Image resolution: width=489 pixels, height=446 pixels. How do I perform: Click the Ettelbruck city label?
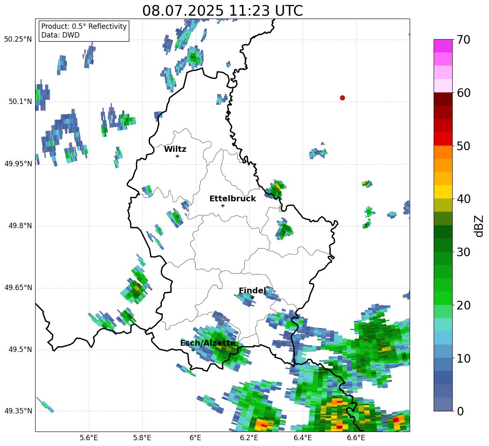point(233,199)
